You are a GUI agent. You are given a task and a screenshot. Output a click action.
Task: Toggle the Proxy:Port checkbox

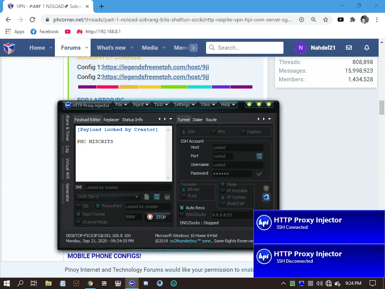click(98, 206)
